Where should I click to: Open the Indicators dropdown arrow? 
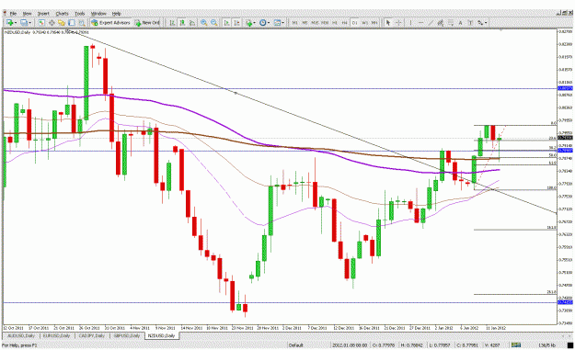click(255, 23)
